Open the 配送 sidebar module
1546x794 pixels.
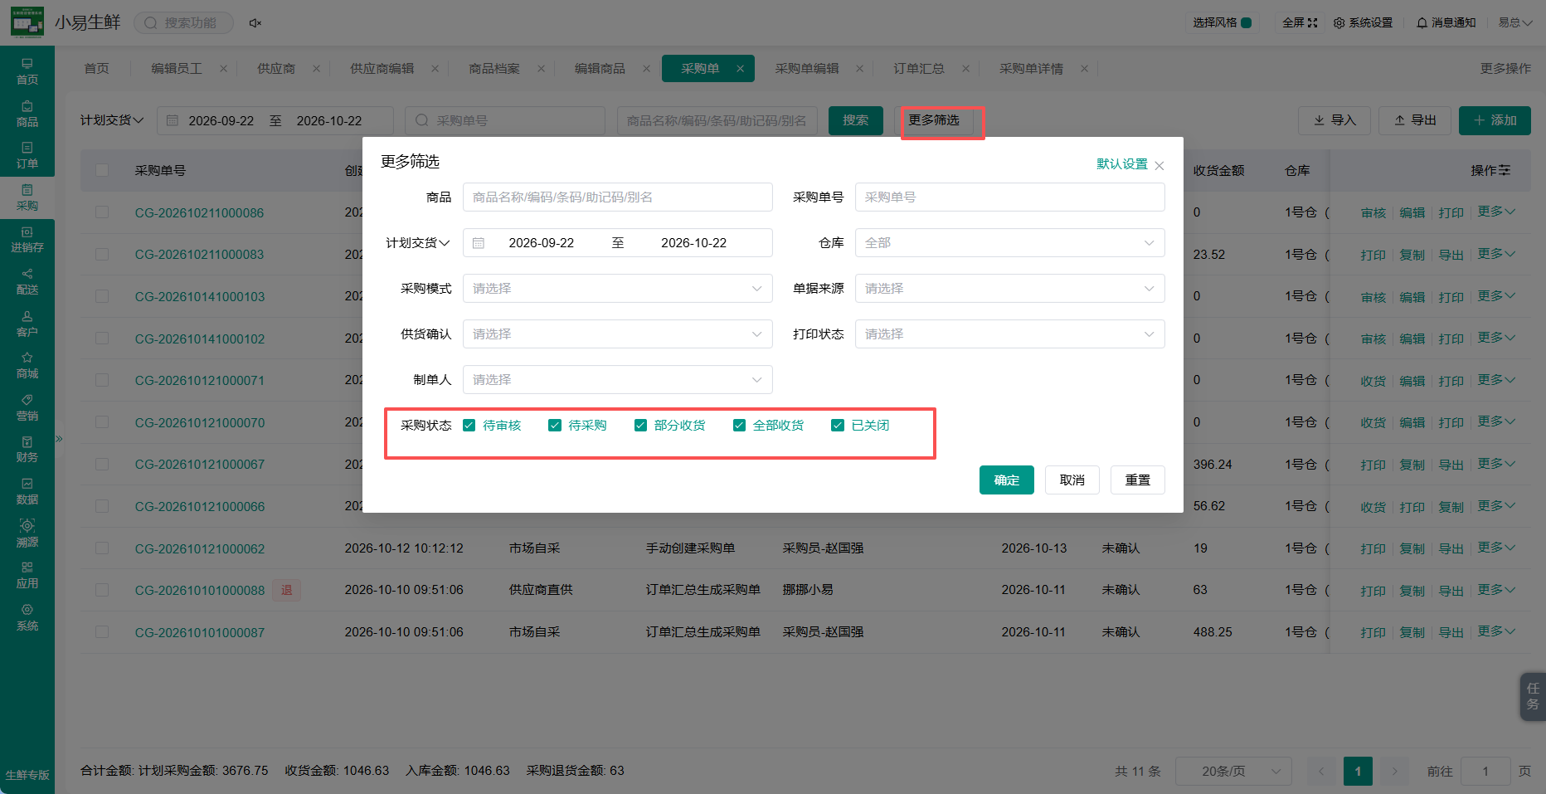(x=27, y=282)
